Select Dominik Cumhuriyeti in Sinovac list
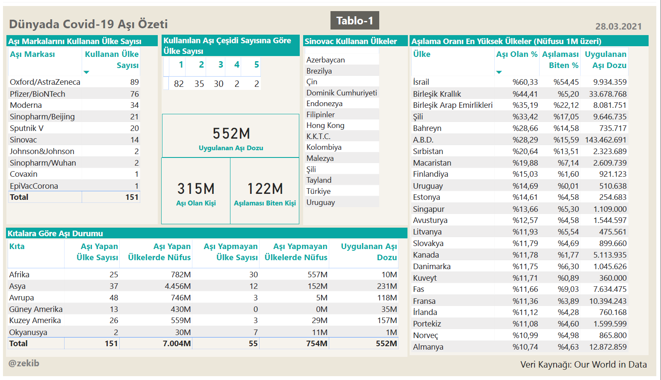 342,93
